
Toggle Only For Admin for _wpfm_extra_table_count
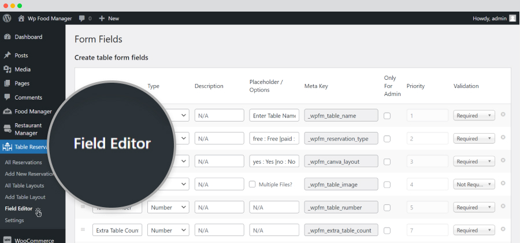point(387,230)
